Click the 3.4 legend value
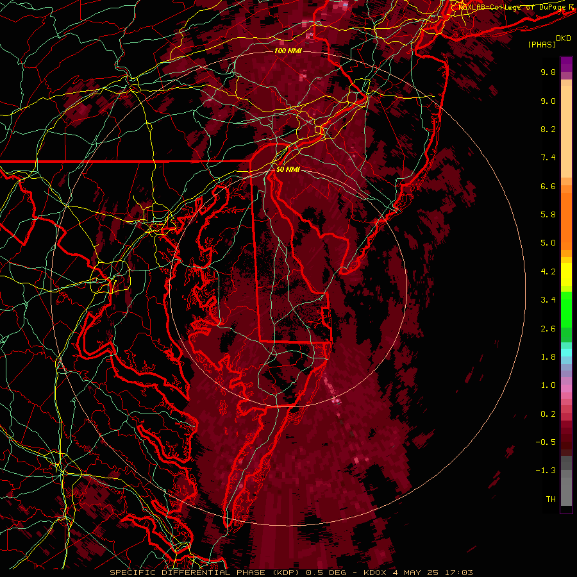 tap(548, 300)
